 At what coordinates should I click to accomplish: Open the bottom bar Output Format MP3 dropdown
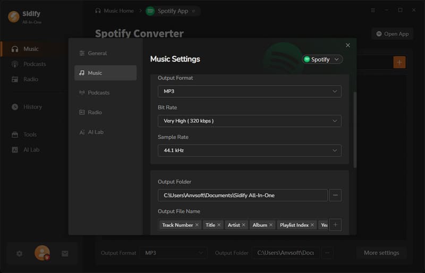point(174,253)
